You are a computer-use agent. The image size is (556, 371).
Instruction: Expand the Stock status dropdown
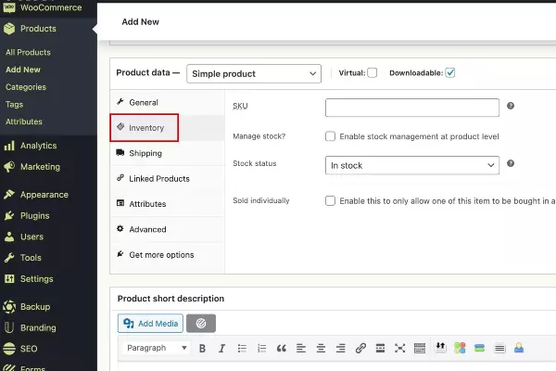pos(412,165)
